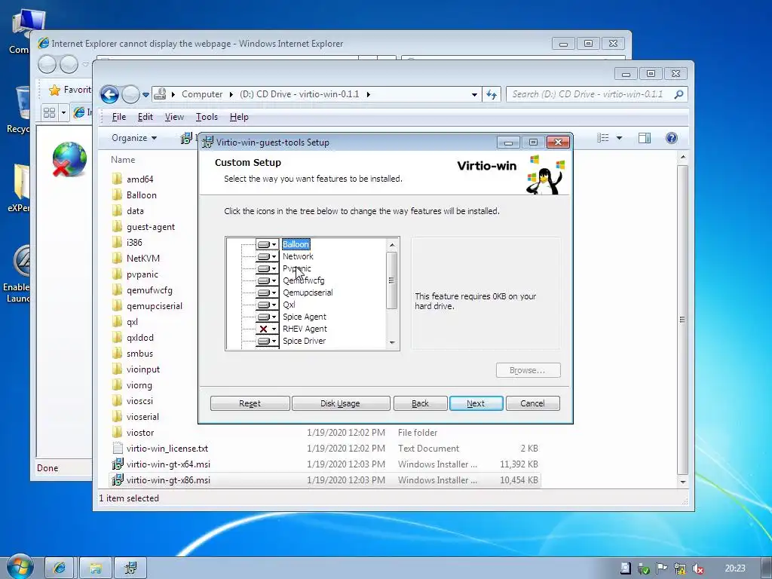Open the Tools menu in Explorer
This screenshot has height=579, width=772.
[207, 117]
